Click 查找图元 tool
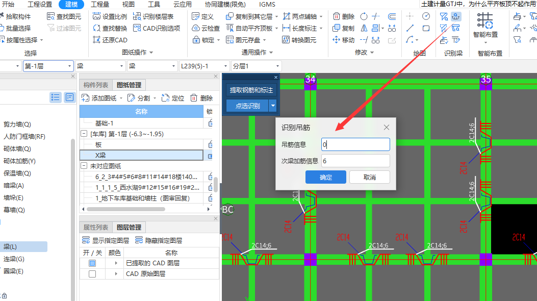This screenshot has width=537, height=301. tap(64, 16)
